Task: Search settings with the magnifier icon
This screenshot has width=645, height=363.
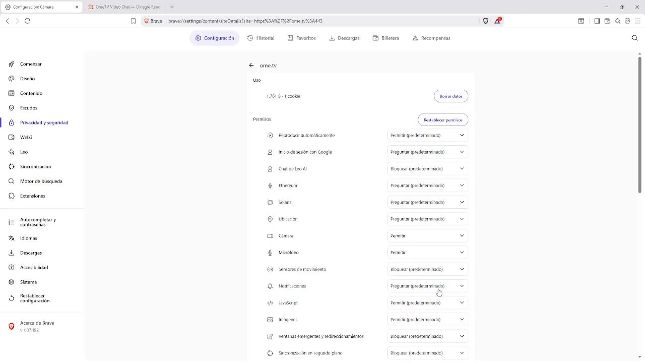Action: (634, 38)
